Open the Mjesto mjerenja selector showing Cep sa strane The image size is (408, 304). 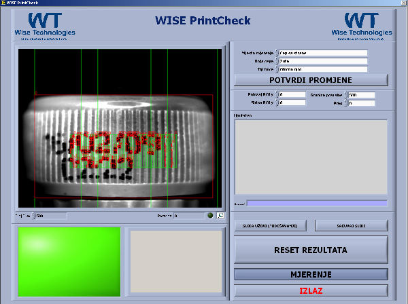323,53
